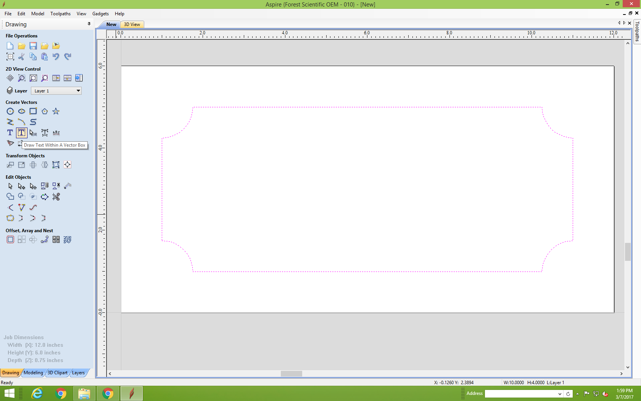The image size is (641, 401).
Task: Click the horizontal scrollbar thumb
Action: click(x=292, y=374)
